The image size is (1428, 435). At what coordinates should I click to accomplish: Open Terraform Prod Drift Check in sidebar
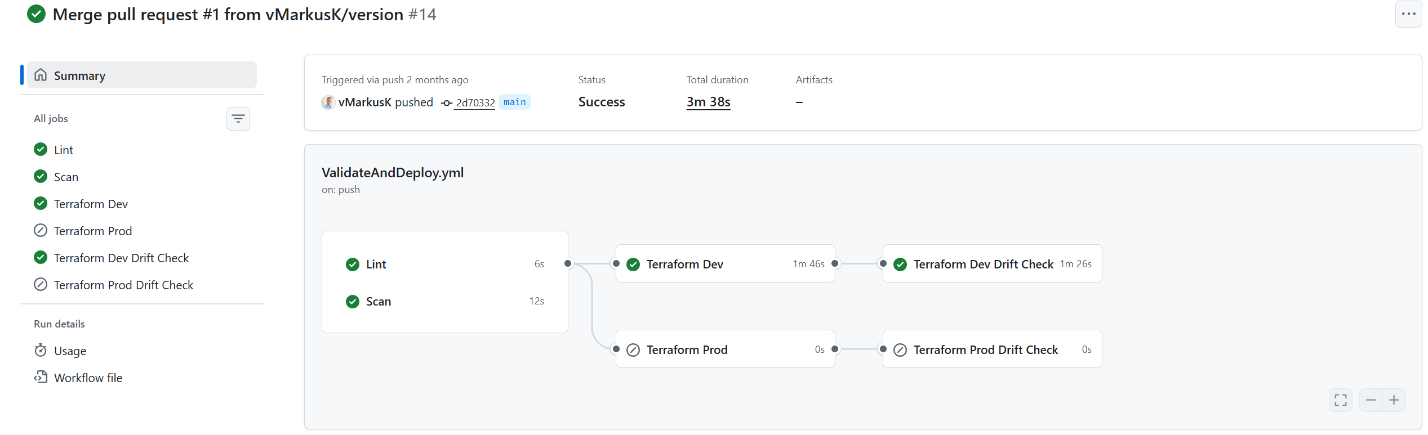click(142, 285)
